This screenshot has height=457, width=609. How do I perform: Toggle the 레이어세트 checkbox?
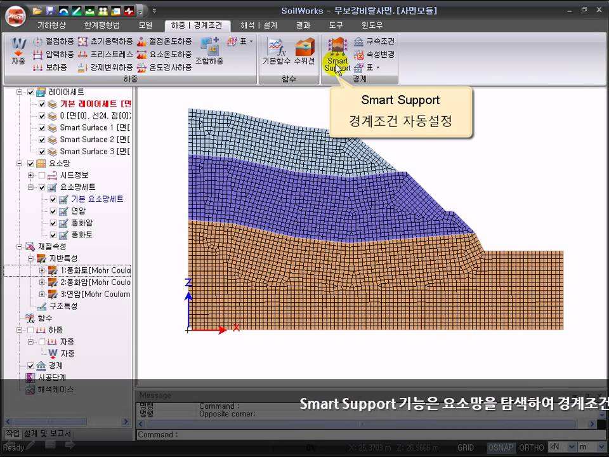30,93
